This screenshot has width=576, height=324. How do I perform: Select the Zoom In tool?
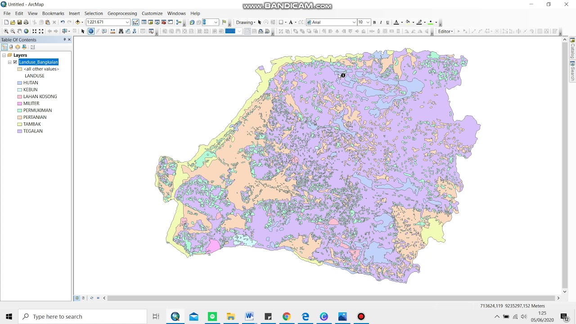pos(6,31)
